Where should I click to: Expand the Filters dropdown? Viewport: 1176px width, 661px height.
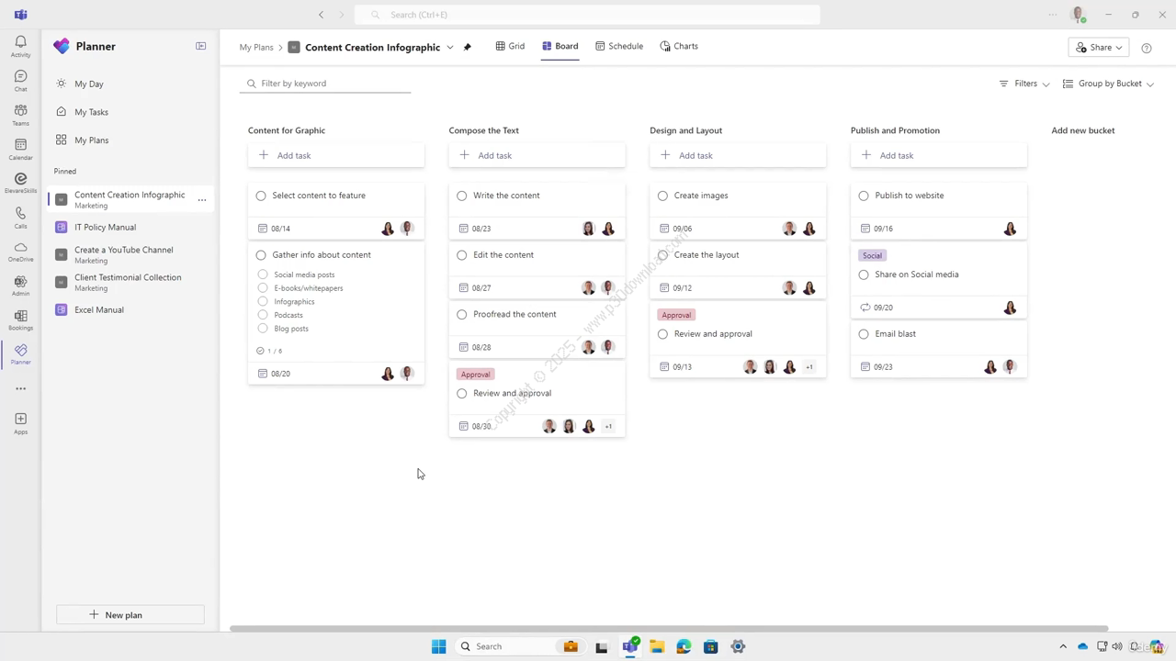click(x=1024, y=84)
